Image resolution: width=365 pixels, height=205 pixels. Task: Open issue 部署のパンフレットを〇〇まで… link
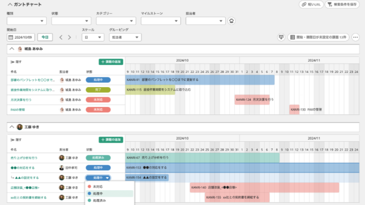[33, 80]
